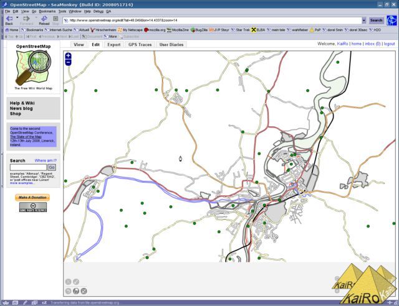Click the URL address field
This screenshot has width=399, height=306.
212,21
